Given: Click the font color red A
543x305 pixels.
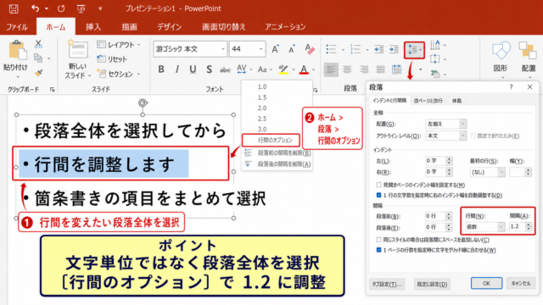Looking at the screenshot, I should click(x=304, y=69).
